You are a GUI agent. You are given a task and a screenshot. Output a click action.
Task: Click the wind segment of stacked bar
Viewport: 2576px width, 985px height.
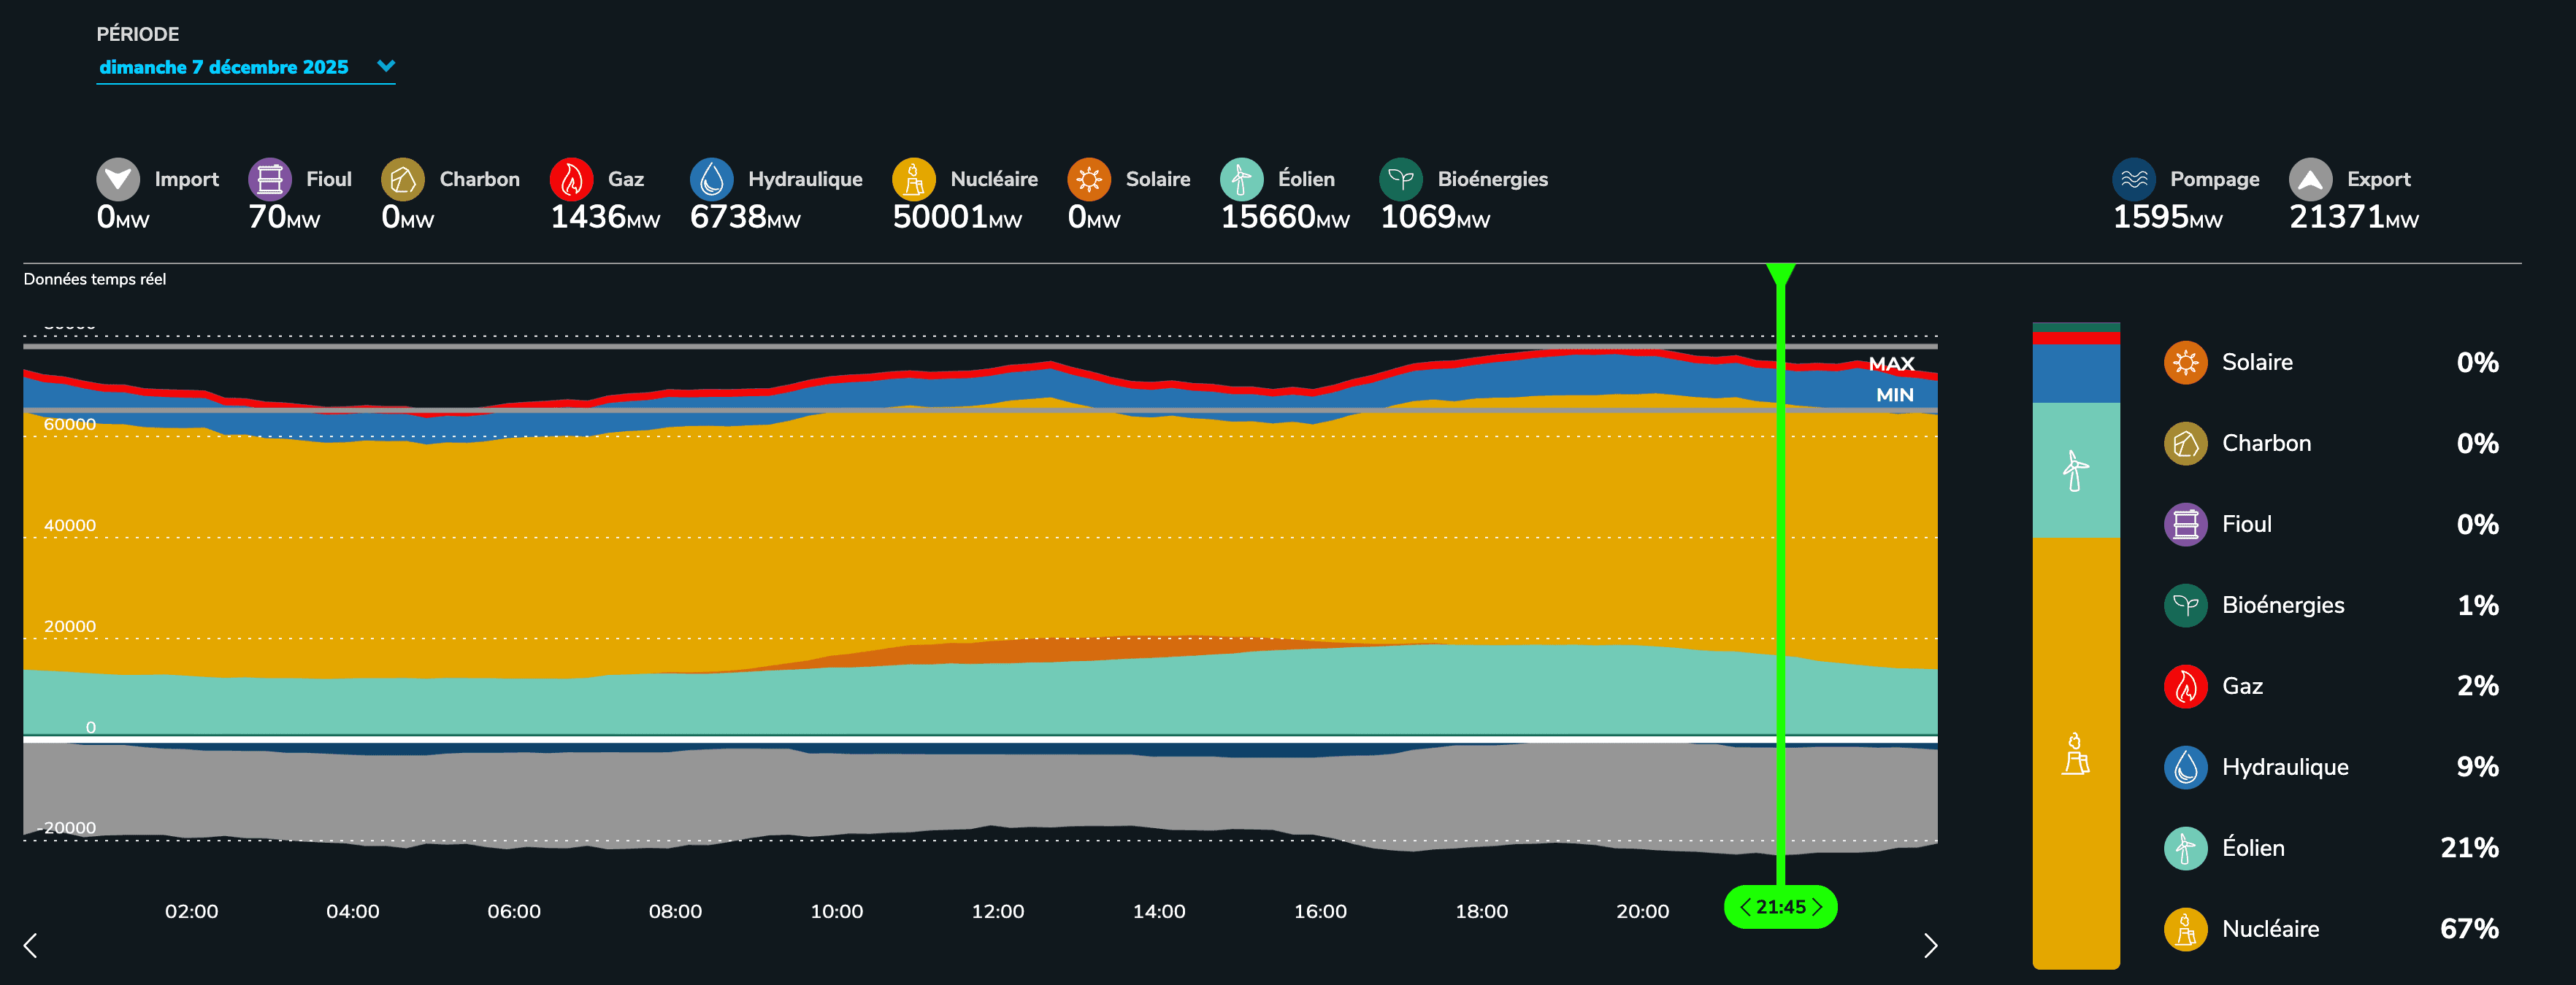point(2075,470)
